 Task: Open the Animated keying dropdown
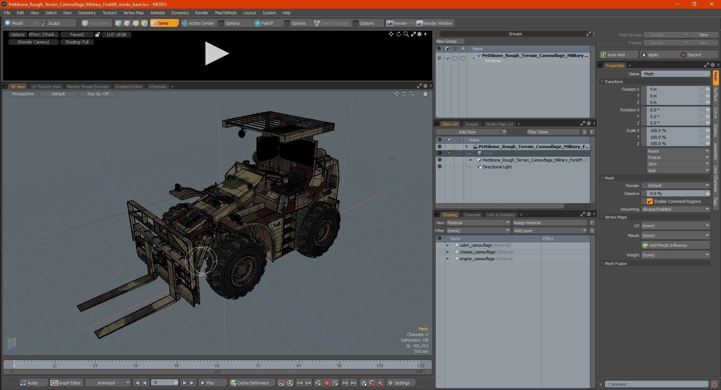pyautogui.click(x=108, y=383)
